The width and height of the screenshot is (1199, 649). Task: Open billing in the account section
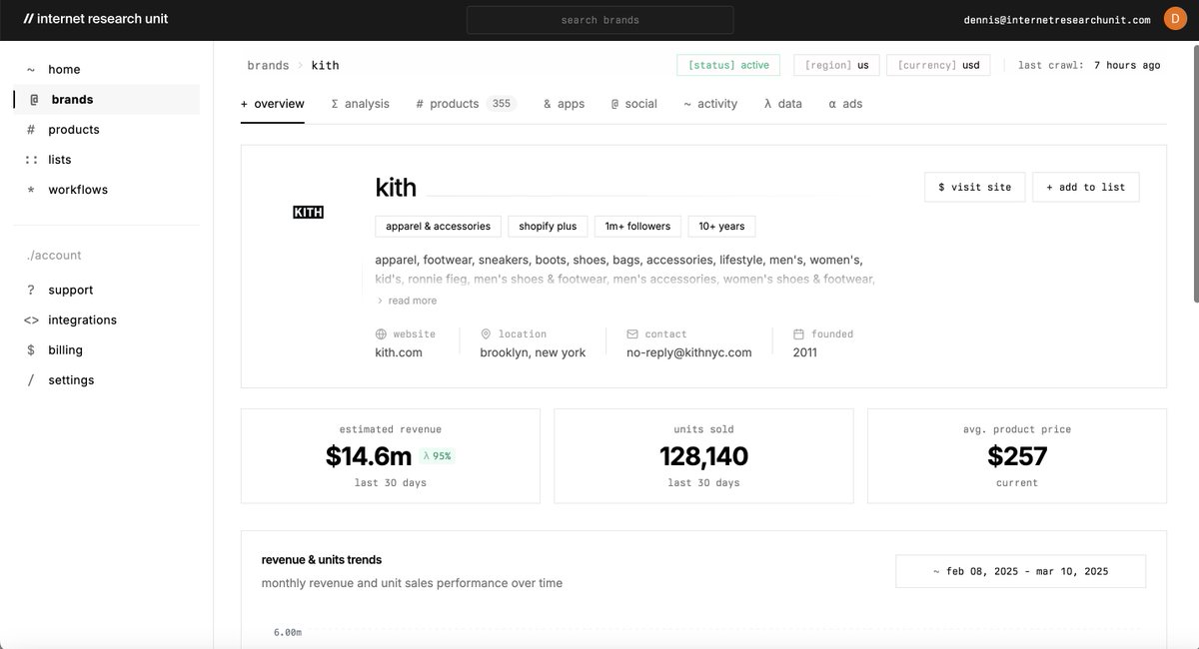106,350
